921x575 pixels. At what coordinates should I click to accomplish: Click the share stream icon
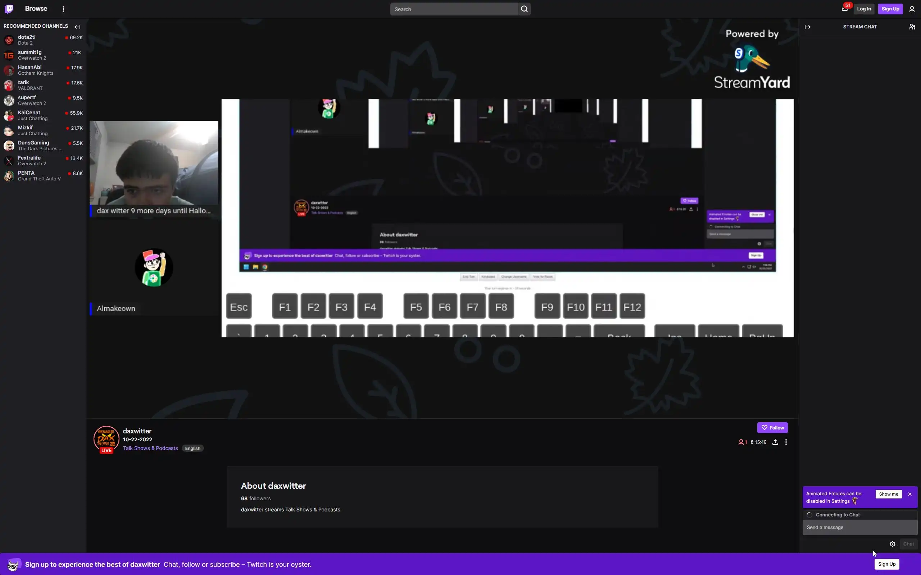click(x=775, y=442)
